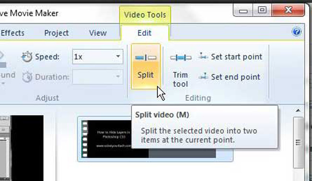Image resolution: width=312 pixels, height=181 pixels.
Task: Click the storyboard scrollbar up arrow
Action: tap(298, 110)
